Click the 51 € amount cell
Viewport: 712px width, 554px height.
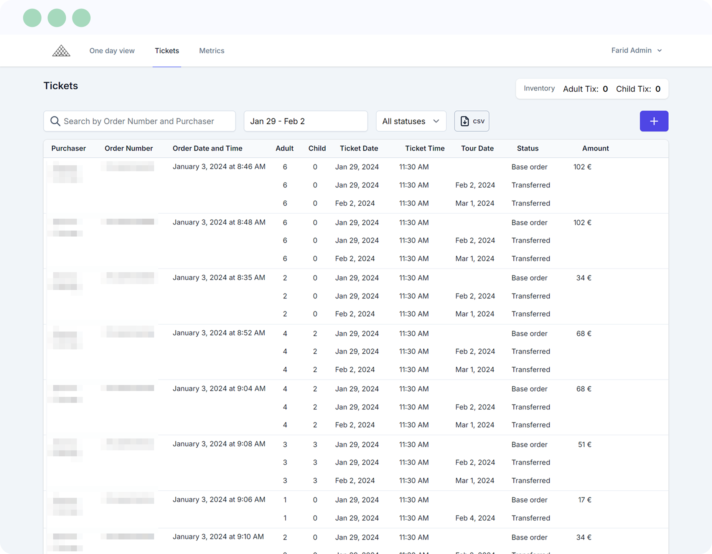[x=585, y=444]
